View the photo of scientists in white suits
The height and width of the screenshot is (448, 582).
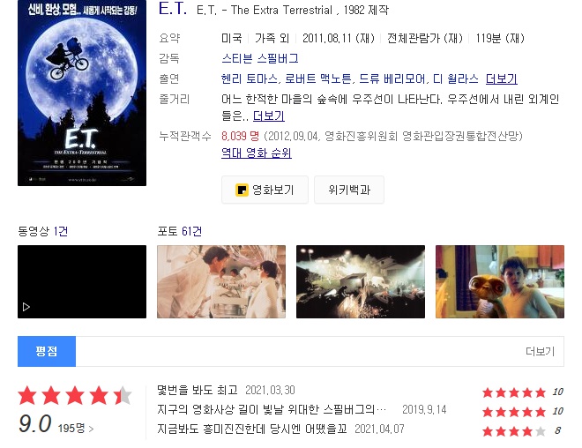221,281
